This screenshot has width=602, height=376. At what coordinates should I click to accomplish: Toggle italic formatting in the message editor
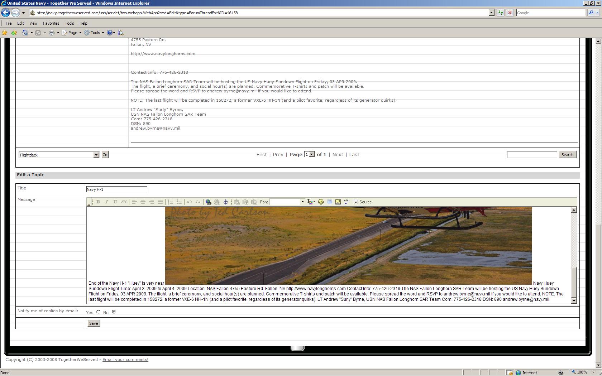pyautogui.click(x=106, y=202)
